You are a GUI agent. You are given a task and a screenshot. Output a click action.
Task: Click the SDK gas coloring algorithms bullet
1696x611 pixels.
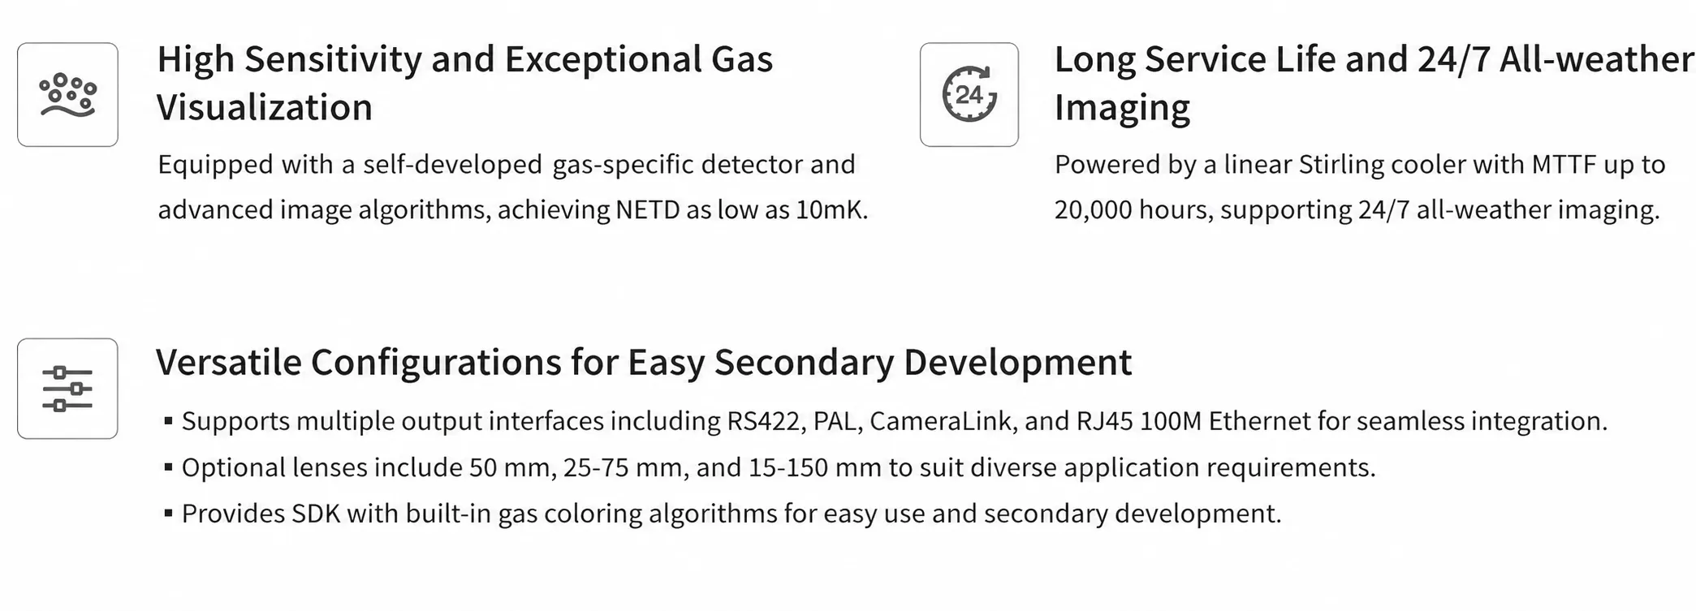pos(731,514)
